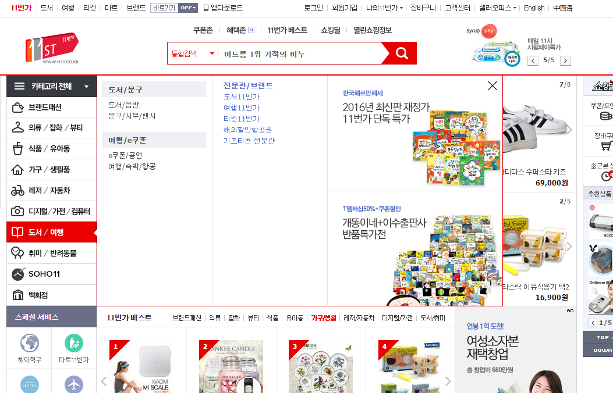Open 해외직구 globe icon
The image size is (613, 393).
point(30,344)
